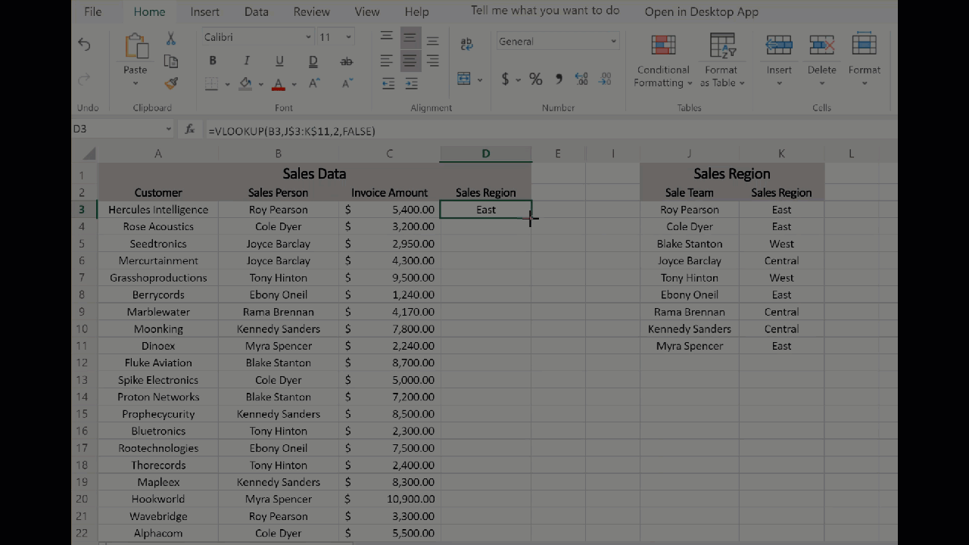Switch to the Data tab

point(257,11)
